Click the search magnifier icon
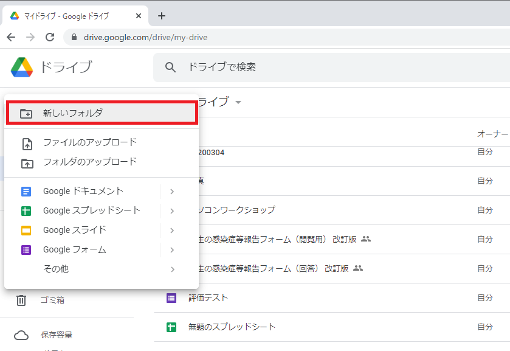The image size is (510, 351). point(170,68)
